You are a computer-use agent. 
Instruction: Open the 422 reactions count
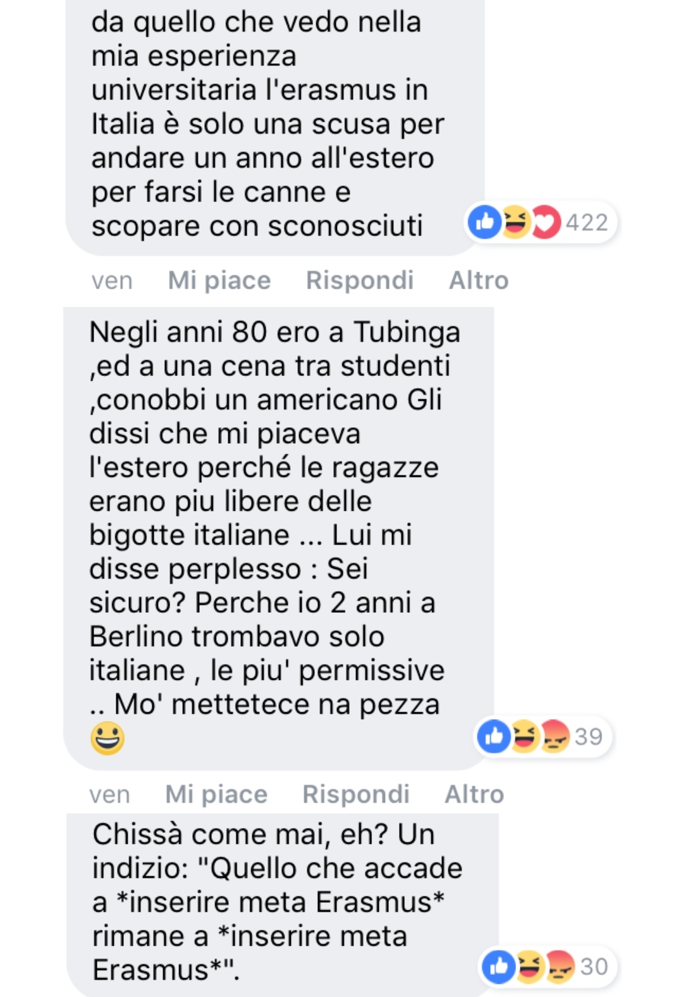[x=587, y=223]
